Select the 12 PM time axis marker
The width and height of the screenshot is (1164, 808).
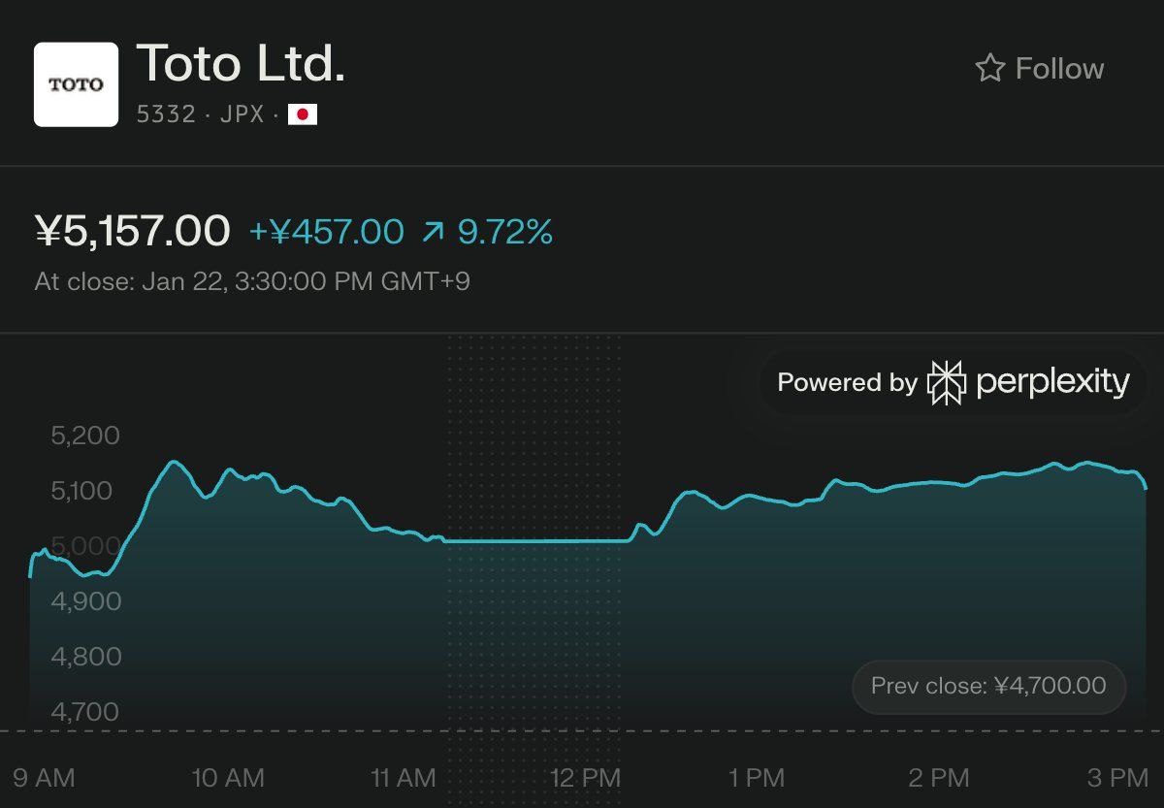tap(585, 778)
